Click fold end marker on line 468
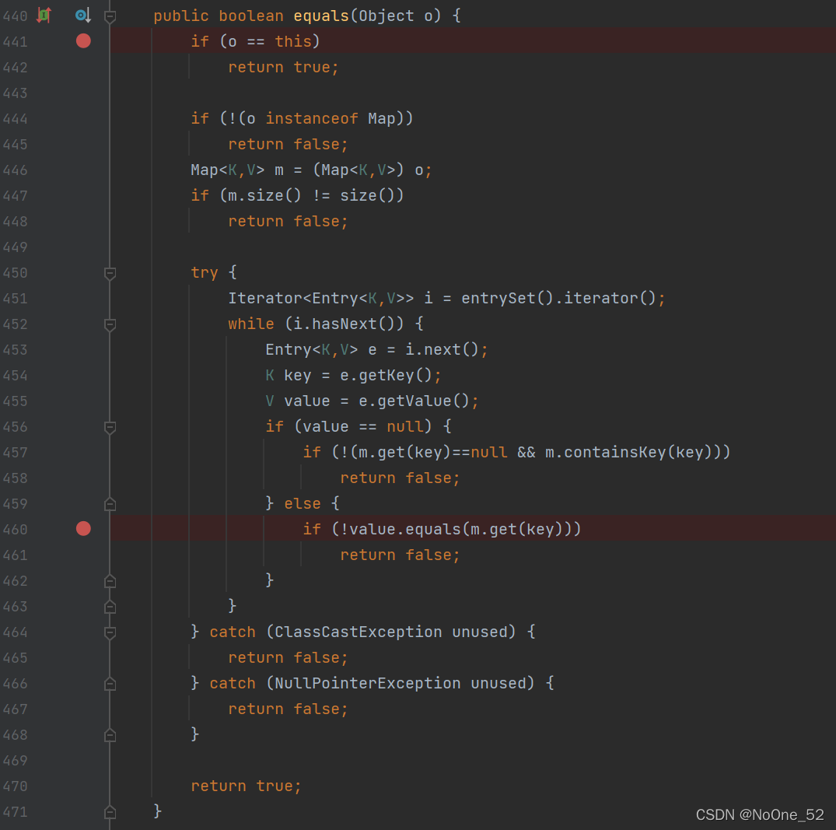The image size is (836, 830). point(110,735)
